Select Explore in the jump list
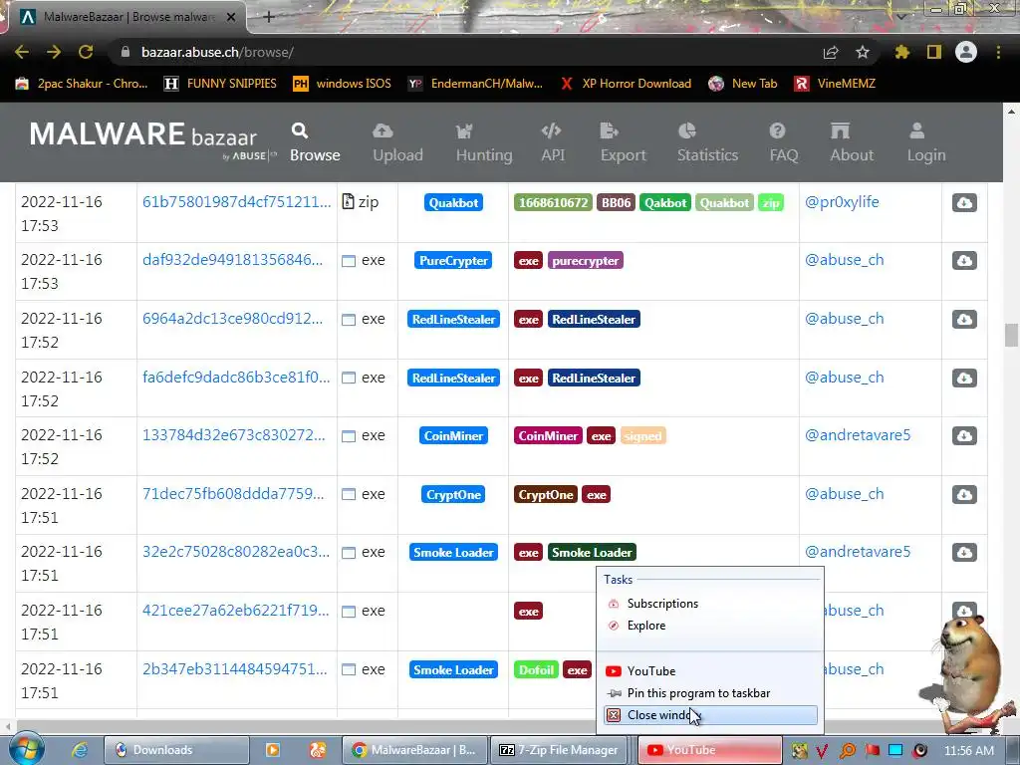 click(x=710, y=626)
